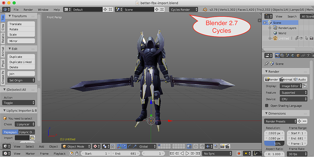Hide Untitled object using eye icon
314x157 pixels.
click(301, 38)
